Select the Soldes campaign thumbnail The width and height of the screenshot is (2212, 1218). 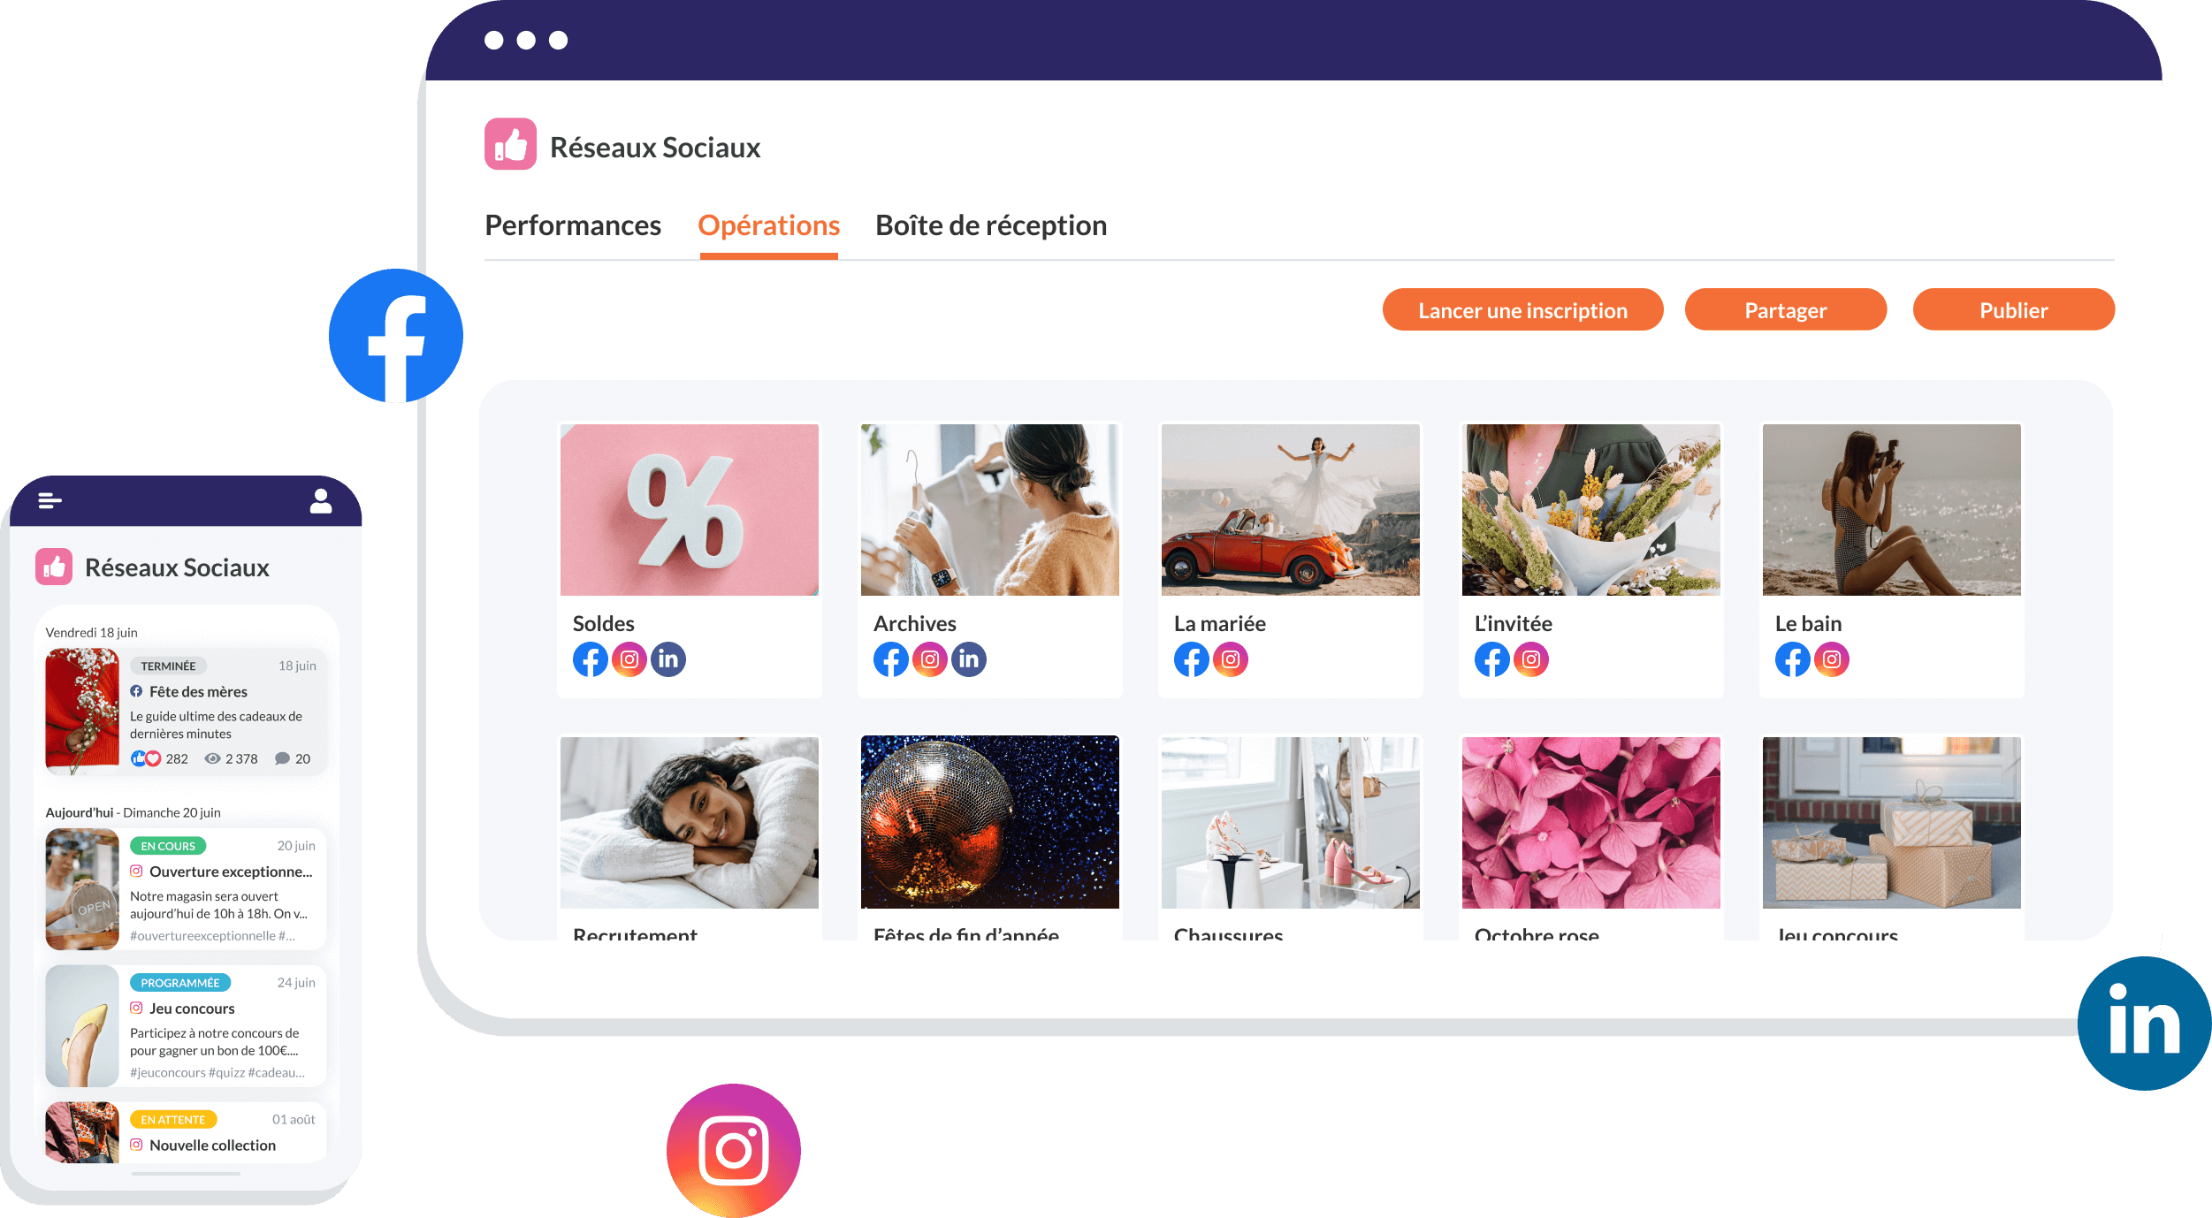[690, 512]
